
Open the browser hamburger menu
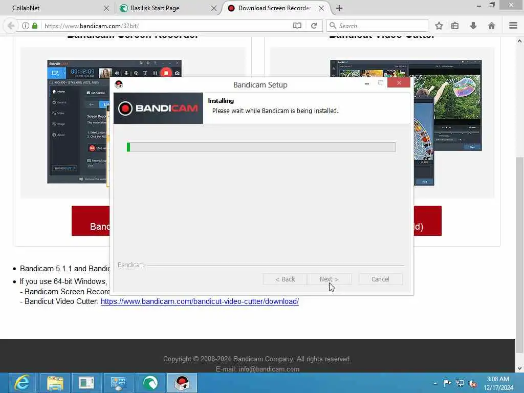click(x=513, y=26)
